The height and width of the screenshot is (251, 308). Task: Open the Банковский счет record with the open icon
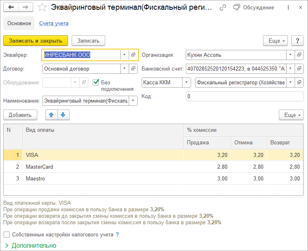[x=299, y=69]
